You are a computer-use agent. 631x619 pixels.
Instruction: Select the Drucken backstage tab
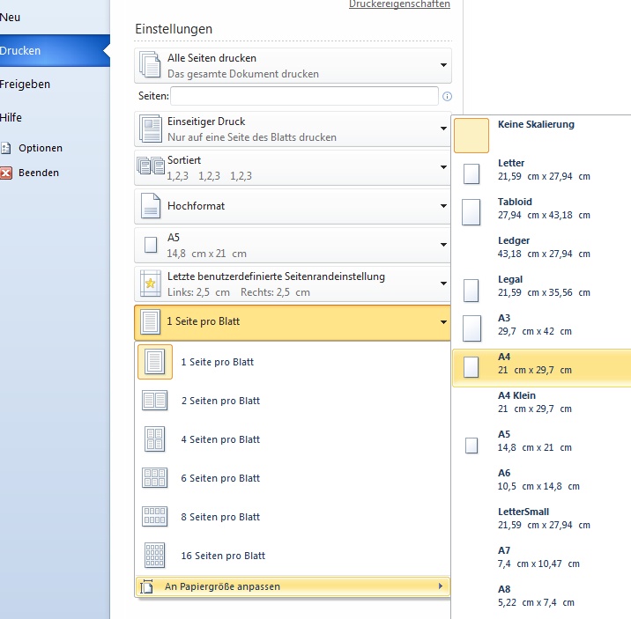(55, 51)
